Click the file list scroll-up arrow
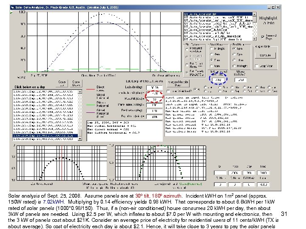 click(x=254, y=14)
